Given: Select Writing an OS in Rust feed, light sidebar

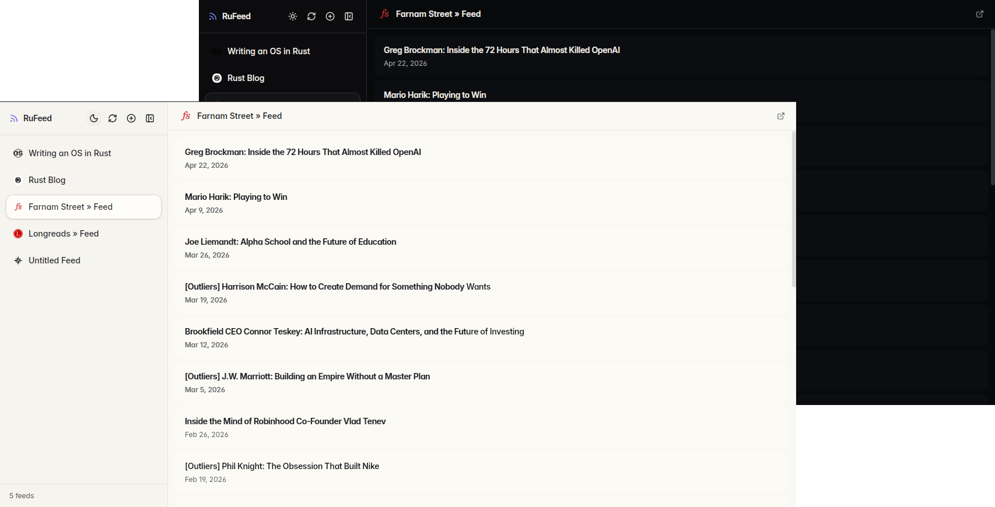Looking at the screenshot, I should coord(83,153).
